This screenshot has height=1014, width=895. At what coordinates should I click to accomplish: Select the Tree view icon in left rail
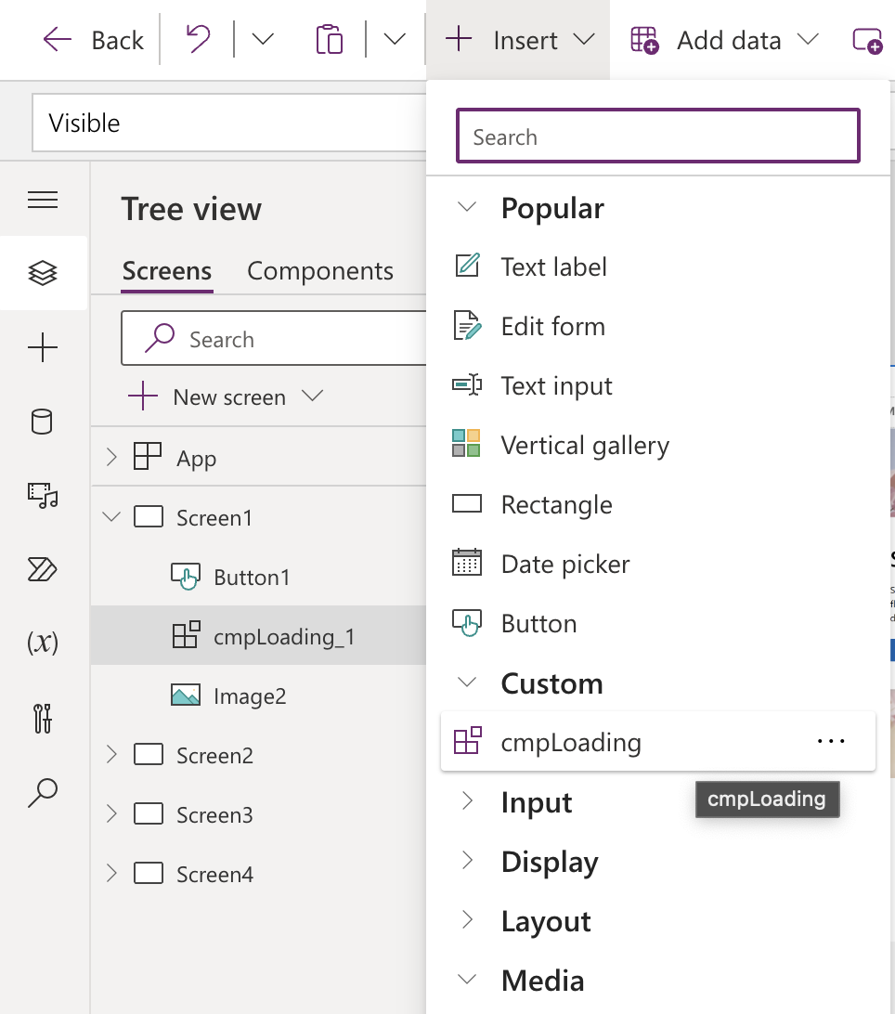tap(43, 273)
